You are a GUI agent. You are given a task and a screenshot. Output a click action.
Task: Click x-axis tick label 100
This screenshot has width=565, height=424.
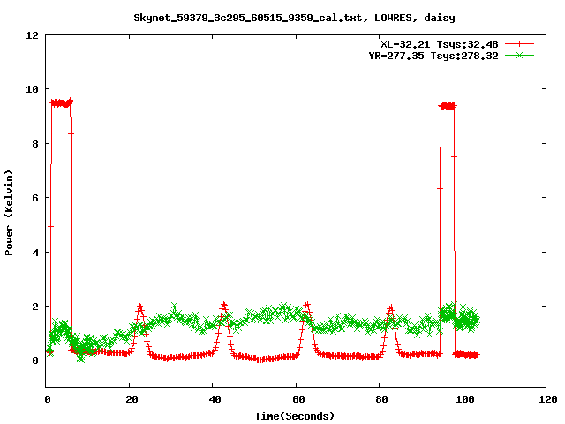coord(465,399)
